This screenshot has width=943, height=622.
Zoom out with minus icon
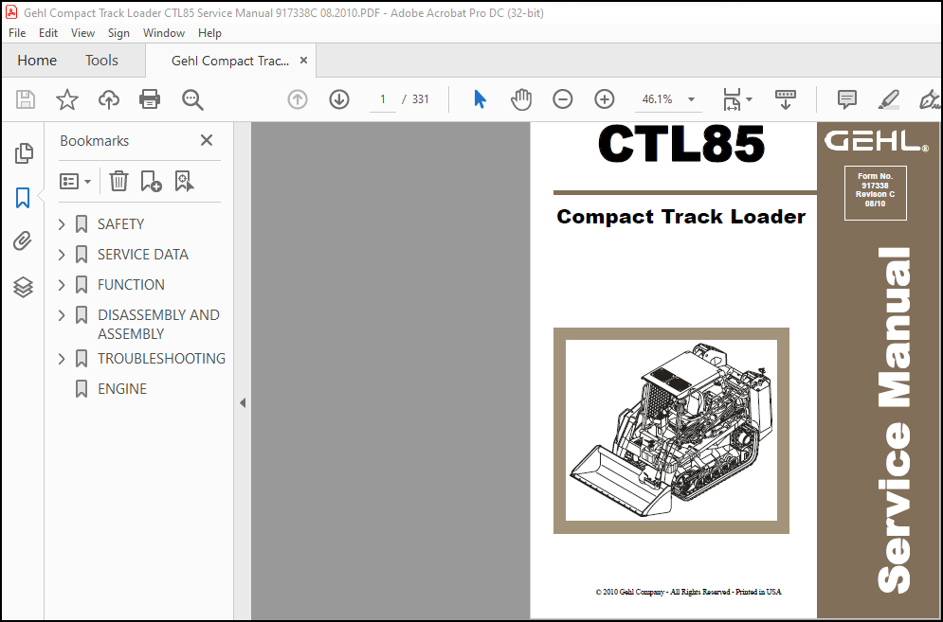(562, 99)
